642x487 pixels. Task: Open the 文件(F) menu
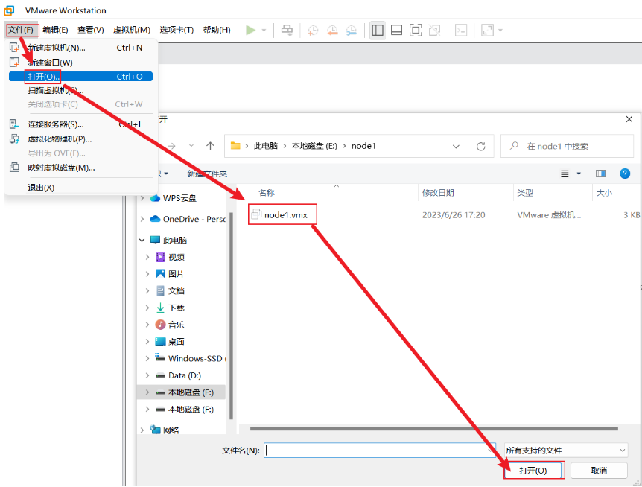[x=22, y=30]
